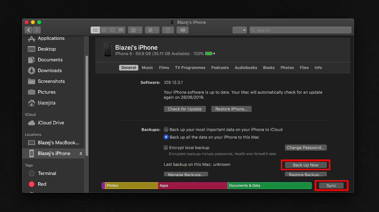This screenshot has width=379, height=212.
Task: Select Blazej's MacBook under Locations
Action: 54,143
